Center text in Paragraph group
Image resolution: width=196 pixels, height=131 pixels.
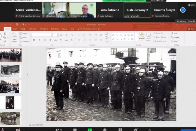coord(85,40)
